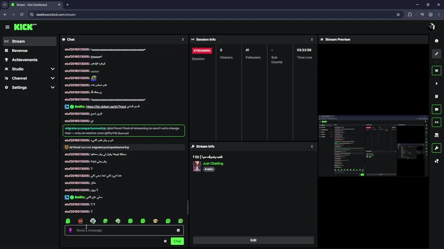The width and height of the screenshot is (444, 249).
Task: Insert the first green emote in emote row
Action: pos(68,221)
